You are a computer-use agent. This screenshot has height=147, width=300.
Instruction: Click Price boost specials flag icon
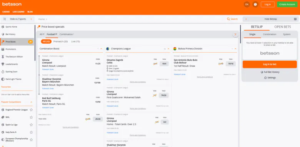click(x=39, y=27)
